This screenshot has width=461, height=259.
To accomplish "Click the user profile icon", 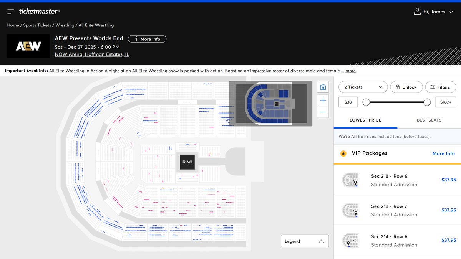I will pyautogui.click(x=417, y=12).
